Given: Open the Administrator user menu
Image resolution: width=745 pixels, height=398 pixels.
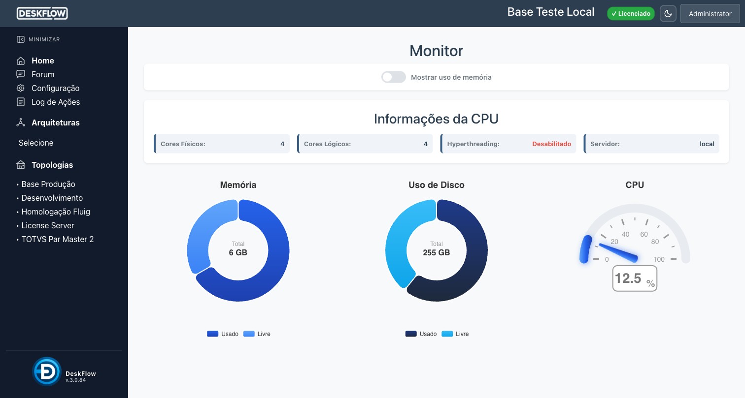Looking at the screenshot, I should [710, 14].
